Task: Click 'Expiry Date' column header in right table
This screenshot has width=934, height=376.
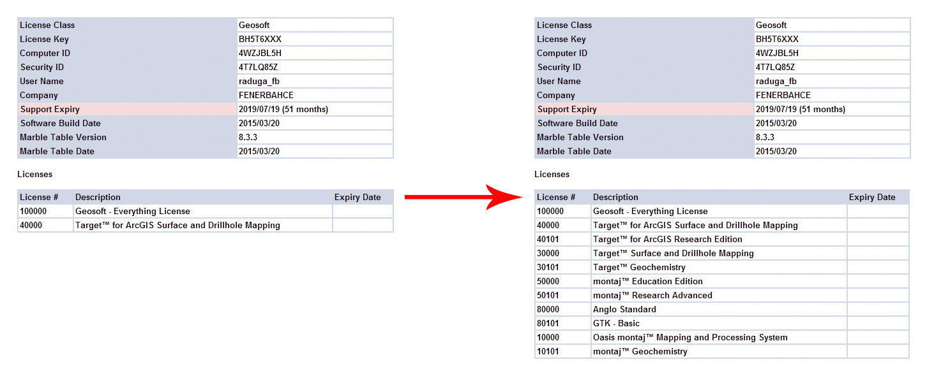Action: tap(872, 198)
